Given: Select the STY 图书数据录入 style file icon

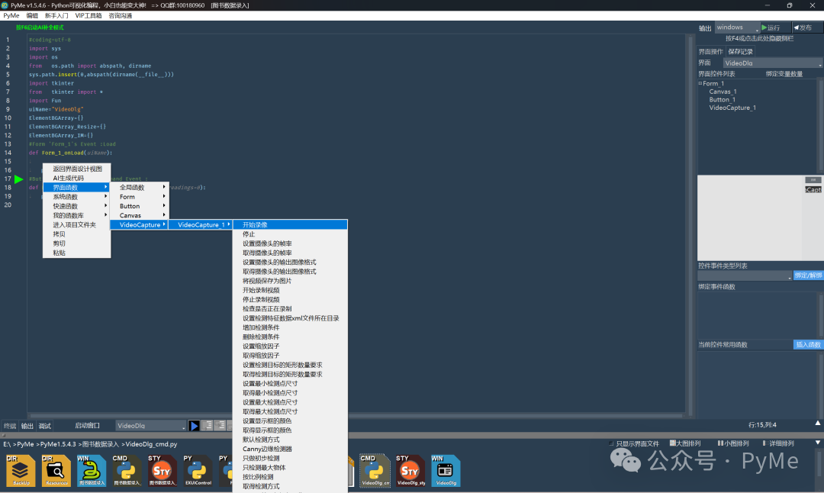Looking at the screenshot, I should tap(162, 470).
